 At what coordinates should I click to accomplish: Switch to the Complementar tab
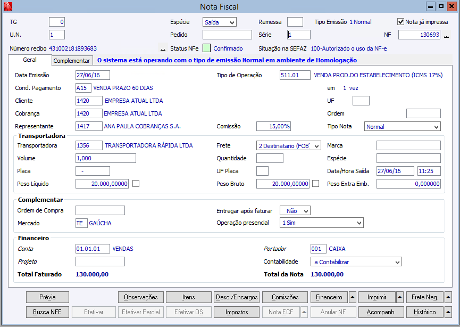point(72,61)
